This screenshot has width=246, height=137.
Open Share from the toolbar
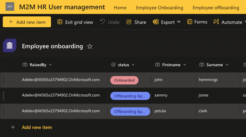[129, 22]
